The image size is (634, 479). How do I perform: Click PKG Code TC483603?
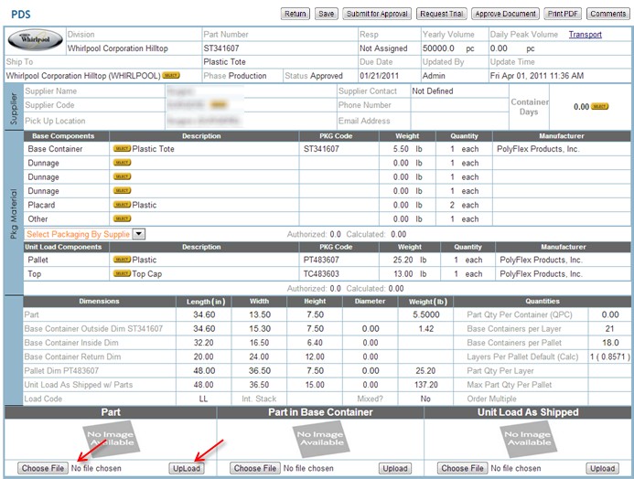coord(321,274)
